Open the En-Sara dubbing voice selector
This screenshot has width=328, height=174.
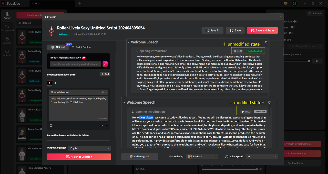[202, 156]
